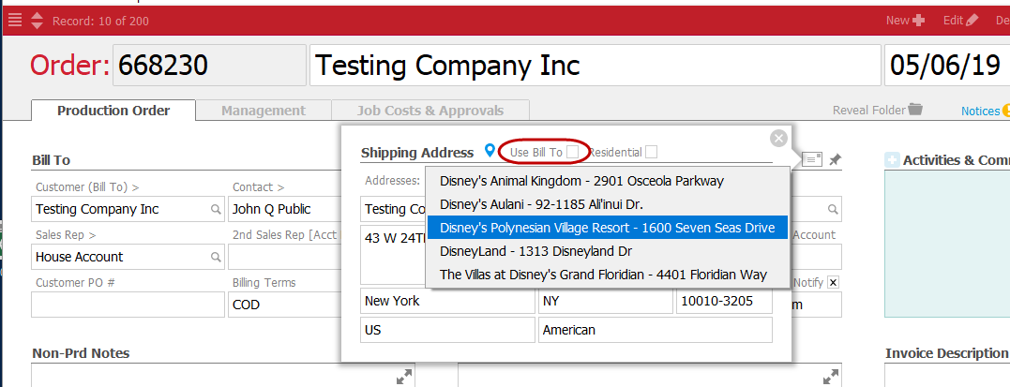This screenshot has width=1010, height=387.
Task: Click the order date 05/06/19 field
Action: coord(947,65)
